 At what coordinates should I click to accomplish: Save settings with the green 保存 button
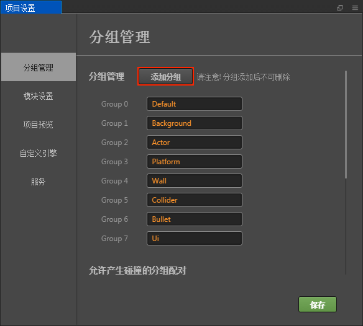[318, 304]
